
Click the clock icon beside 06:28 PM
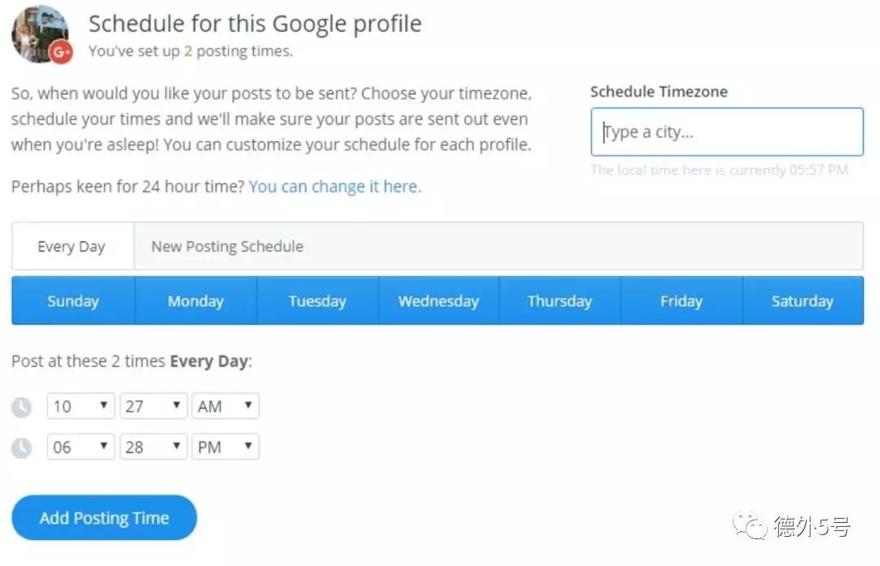pos(22,448)
